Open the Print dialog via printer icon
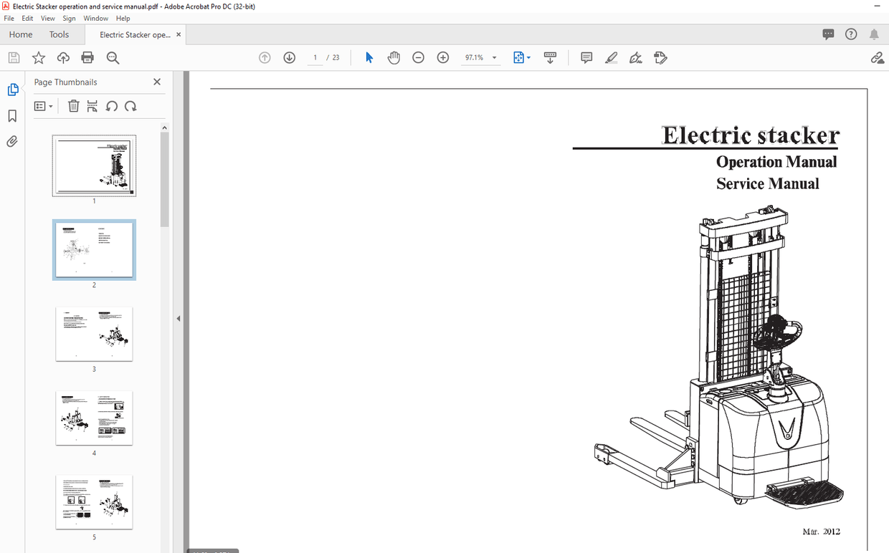Viewport: 889px width, 553px height. (x=87, y=57)
